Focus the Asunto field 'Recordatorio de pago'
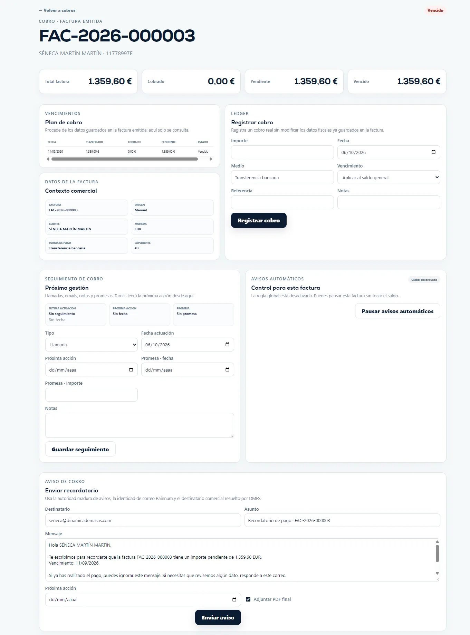This screenshot has width=470, height=635. click(x=342, y=520)
